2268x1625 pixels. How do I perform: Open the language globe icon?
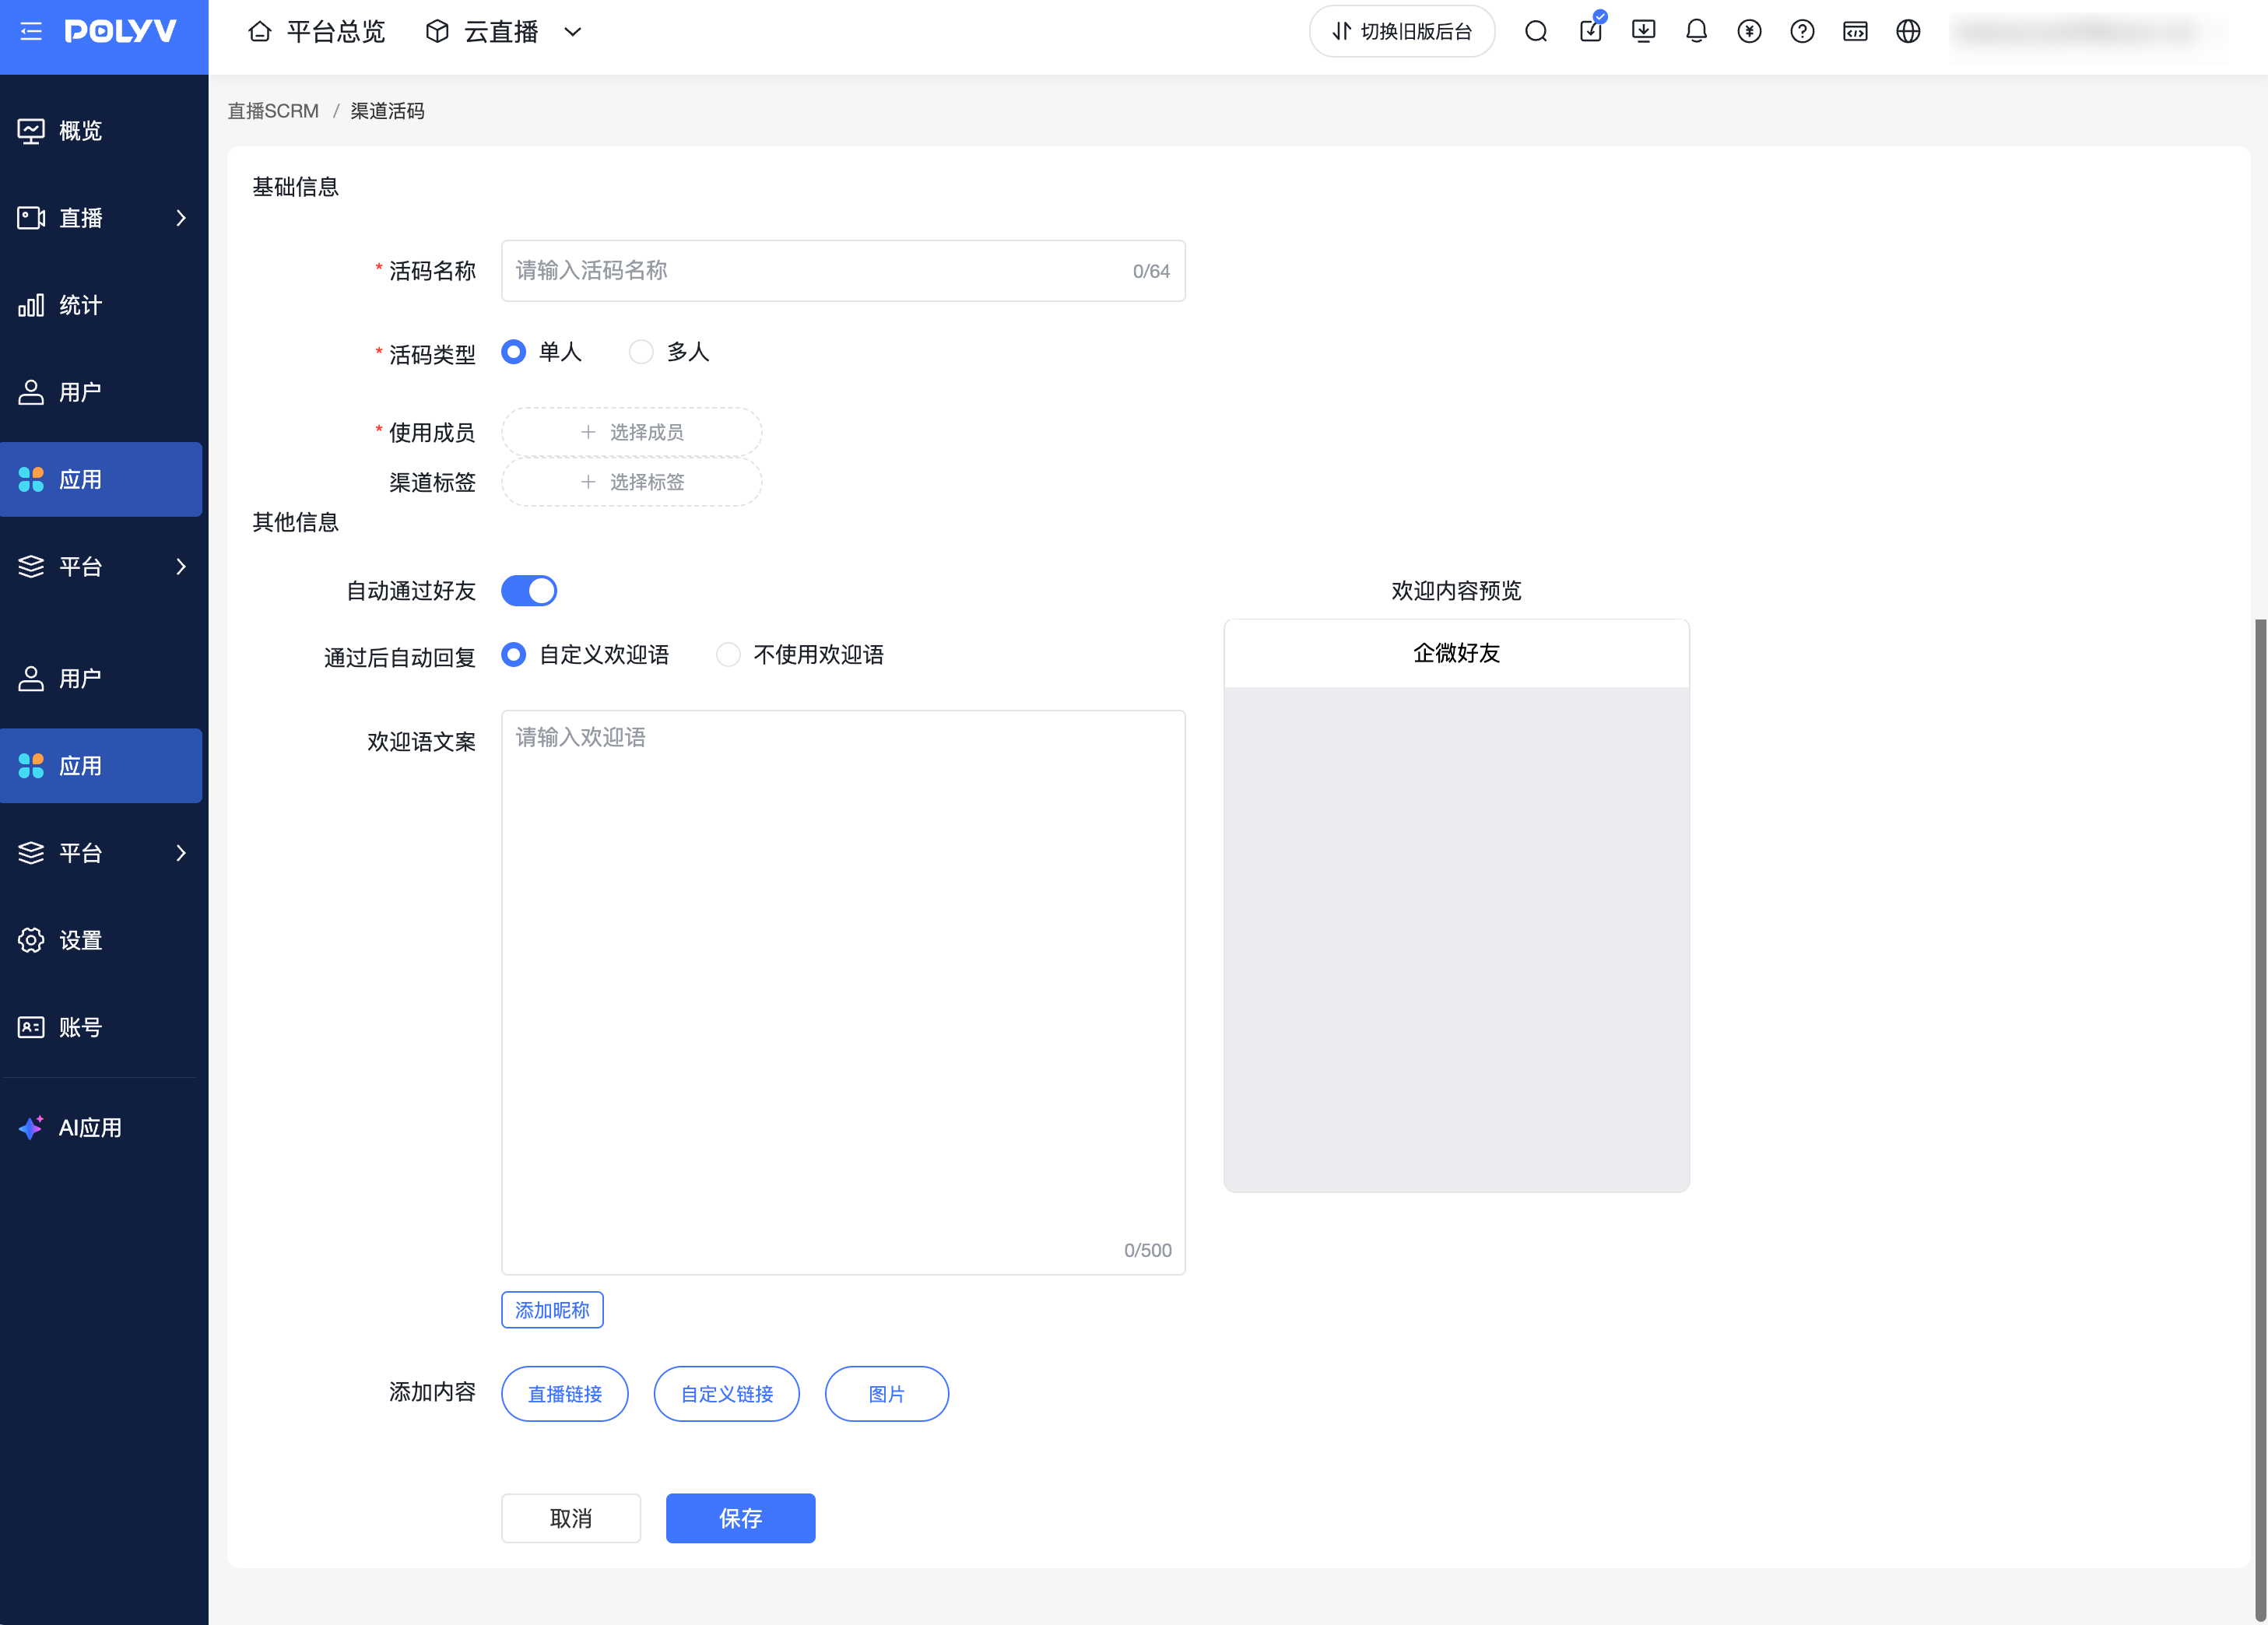(1908, 31)
